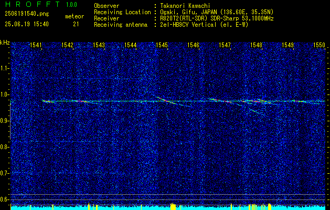Click the 1546 time axis label

click(193, 45)
